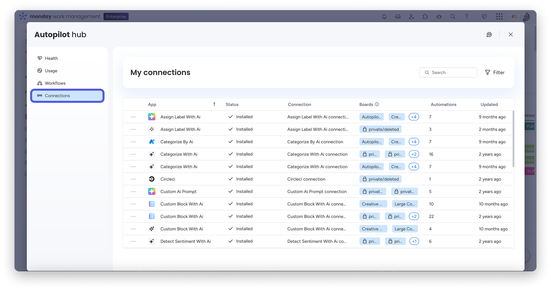
Task: Open the puzzle-piece apps icon in the top bar
Action: (x=425, y=16)
